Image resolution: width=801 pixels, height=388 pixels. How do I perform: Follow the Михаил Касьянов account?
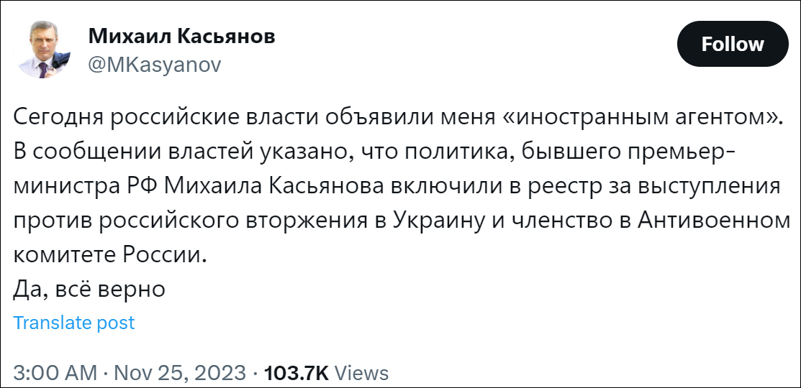click(733, 45)
